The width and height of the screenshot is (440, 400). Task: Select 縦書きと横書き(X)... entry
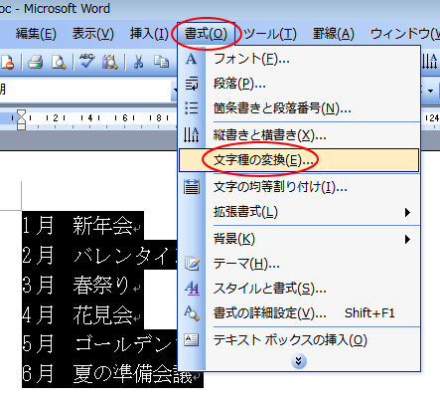[x=299, y=135]
